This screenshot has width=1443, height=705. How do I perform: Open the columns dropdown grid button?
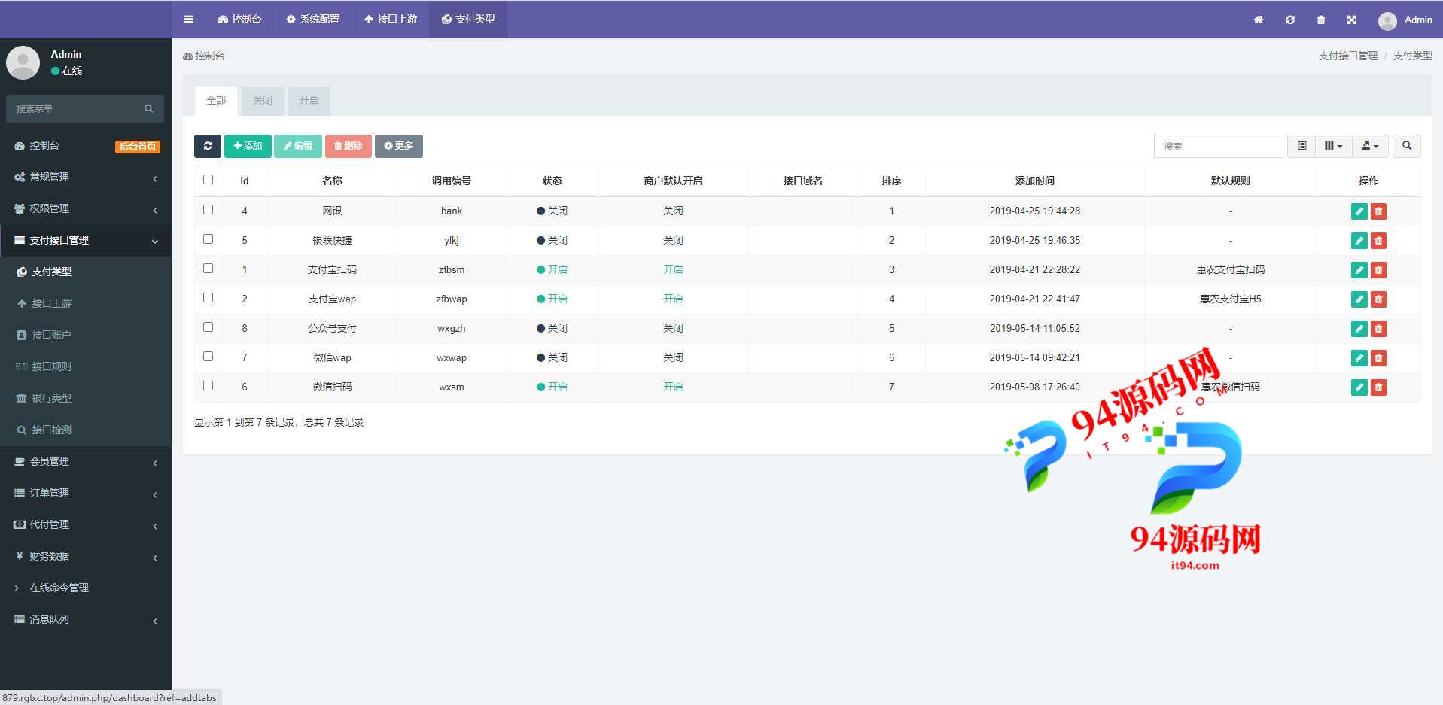click(1333, 146)
